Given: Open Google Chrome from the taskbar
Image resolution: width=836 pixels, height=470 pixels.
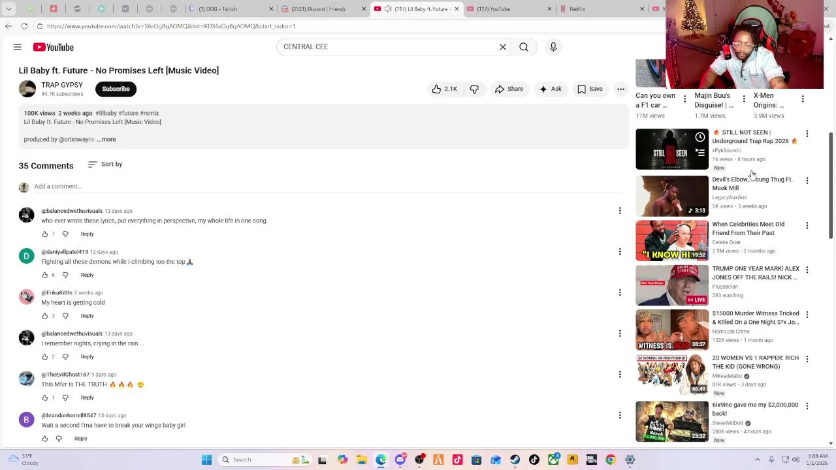Looking at the screenshot, I should point(611,460).
